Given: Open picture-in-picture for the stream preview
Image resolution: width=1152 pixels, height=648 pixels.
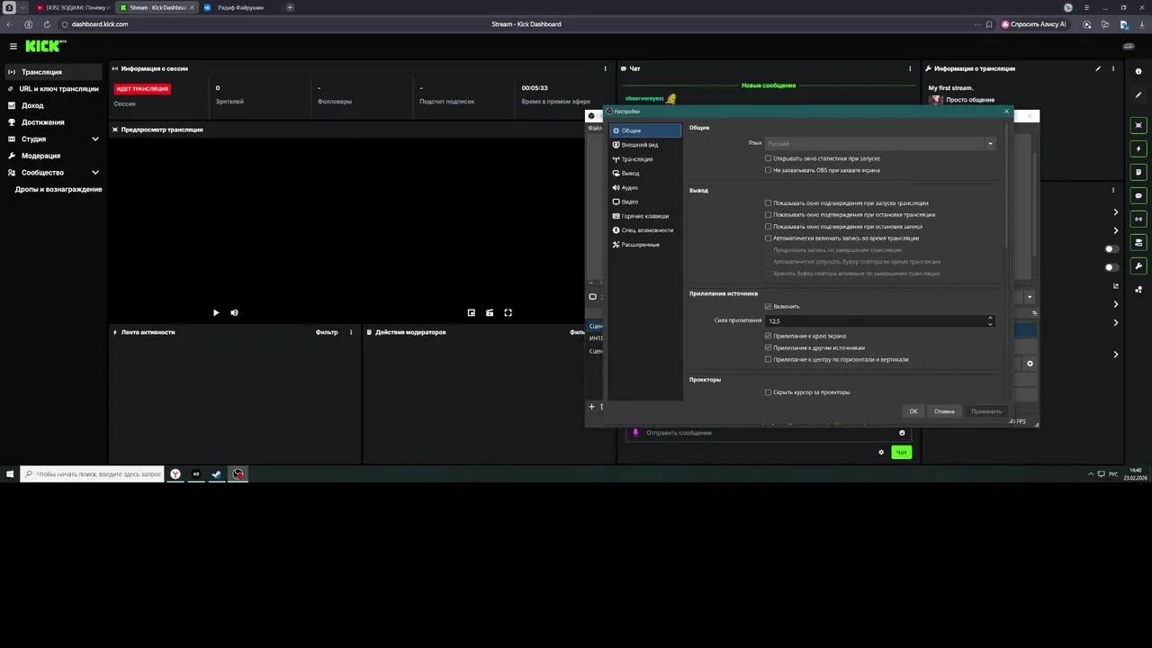Looking at the screenshot, I should tap(472, 312).
